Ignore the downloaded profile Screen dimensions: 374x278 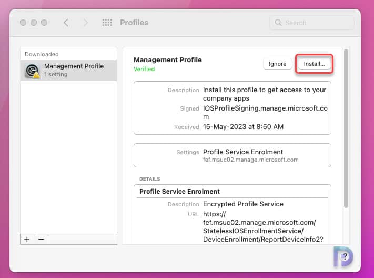click(277, 64)
